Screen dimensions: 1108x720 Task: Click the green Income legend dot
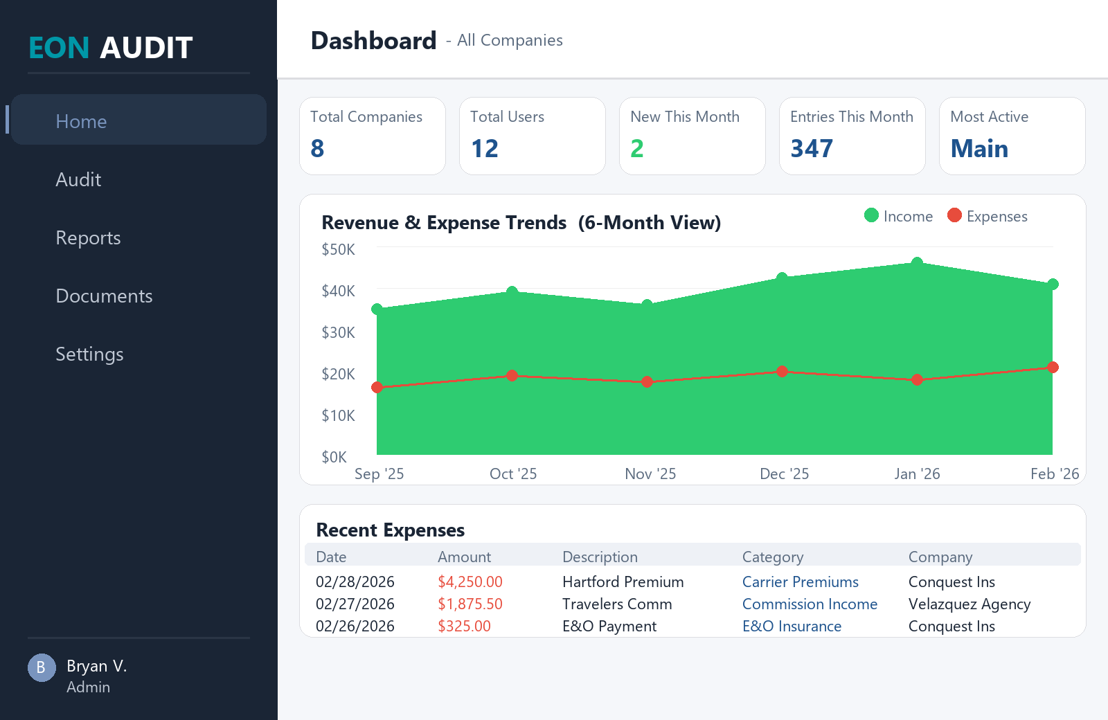(x=870, y=215)
